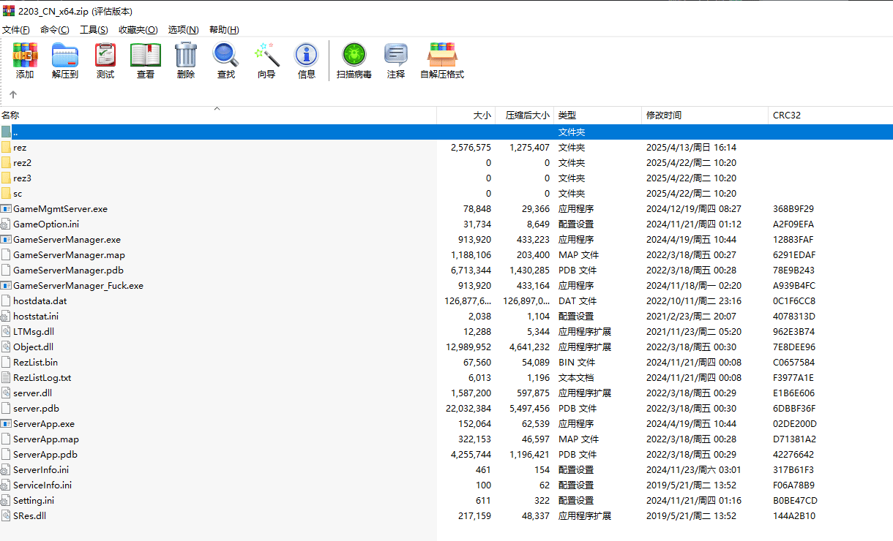
Task: Open the 文件 (File) menu
Action: pyautogui.click(x=16, y=29)
